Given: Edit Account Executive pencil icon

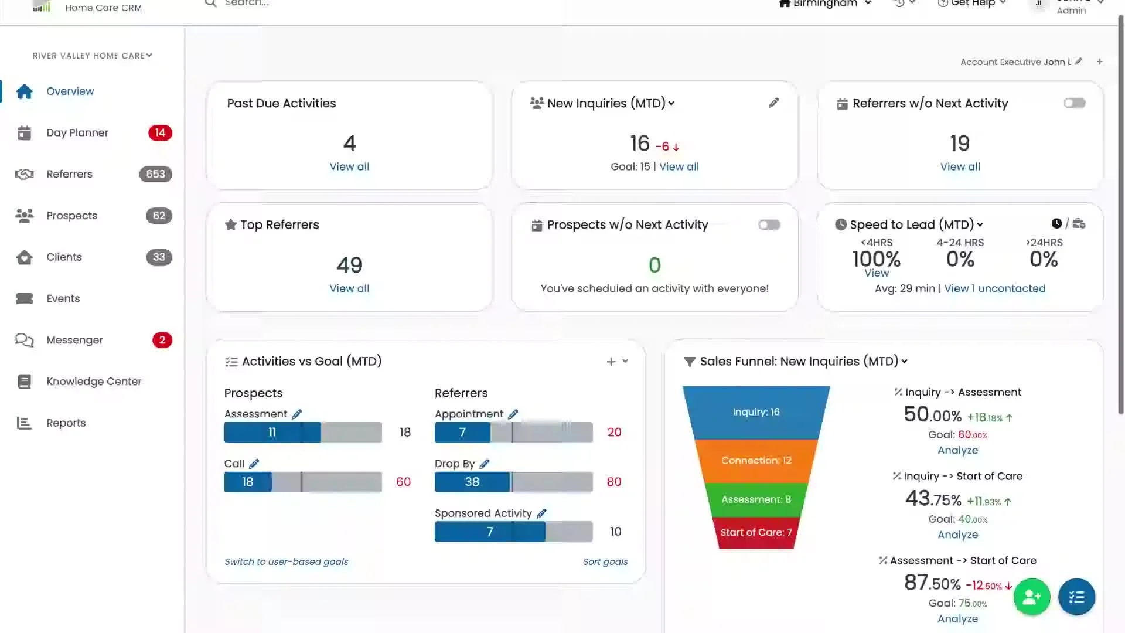Looking at the screenshot, I should click(1079, 62).
